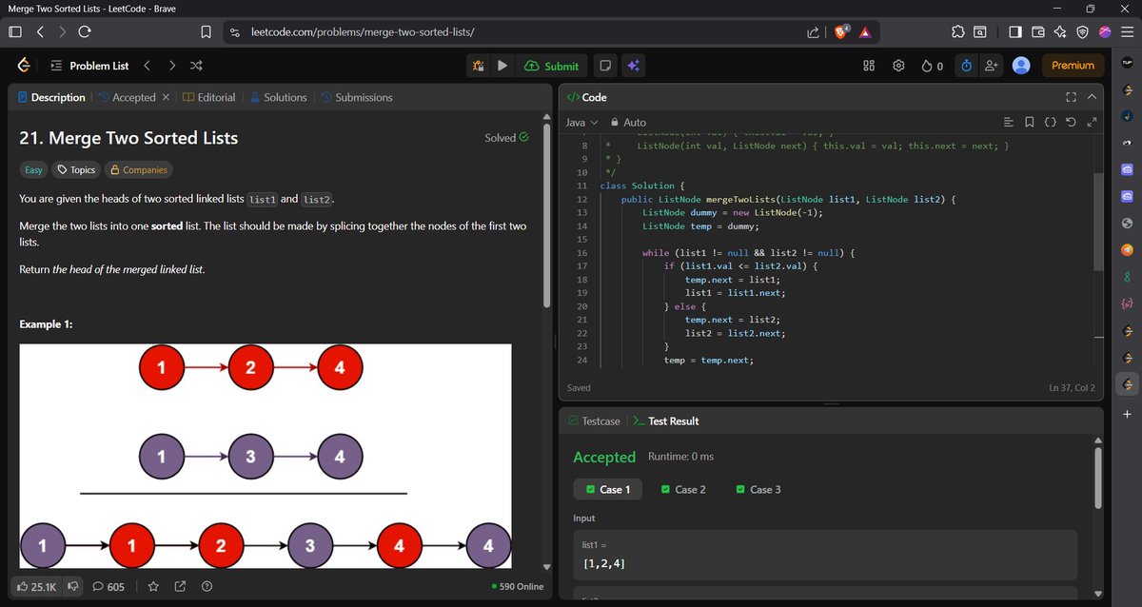This screenshot has height=607, width=1142.
Task: Open the user profile avatar
Action: (x=1021, y=66)
